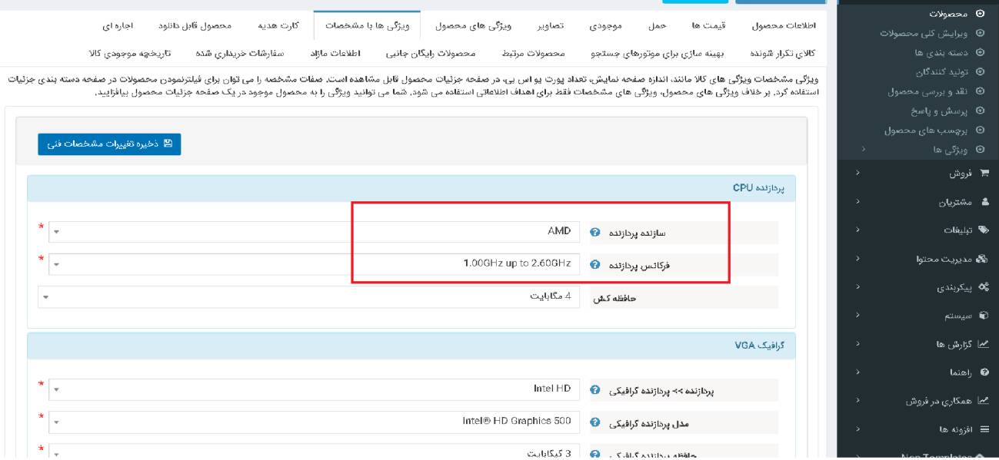Switch to the قیمت ها tab
Viewport: 999px width, 460px height.
coord(704,25)
